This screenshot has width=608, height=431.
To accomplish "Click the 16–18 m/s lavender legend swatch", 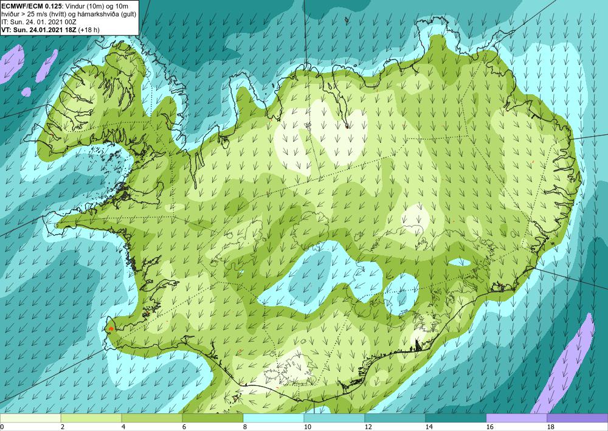I will point(517,418).
